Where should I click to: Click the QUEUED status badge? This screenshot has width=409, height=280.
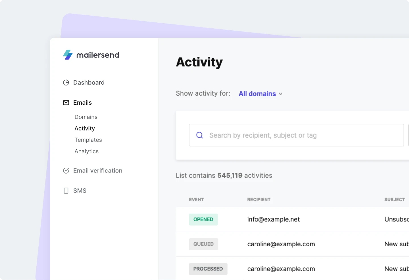pyautogui.click(x=203, y=244)
